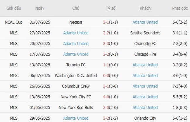
Task: Open the New York City FC link
Action: (x=76, y=97)
